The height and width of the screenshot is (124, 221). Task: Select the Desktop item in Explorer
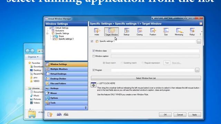(x=37, y=70)
